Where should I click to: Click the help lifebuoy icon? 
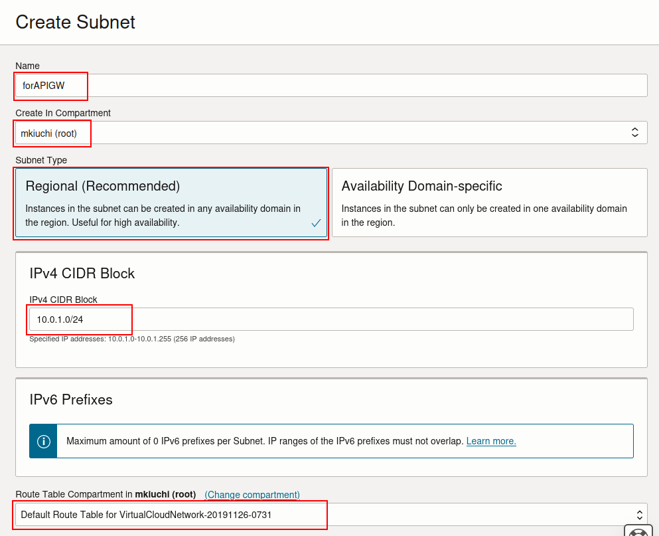coord(638,532)
